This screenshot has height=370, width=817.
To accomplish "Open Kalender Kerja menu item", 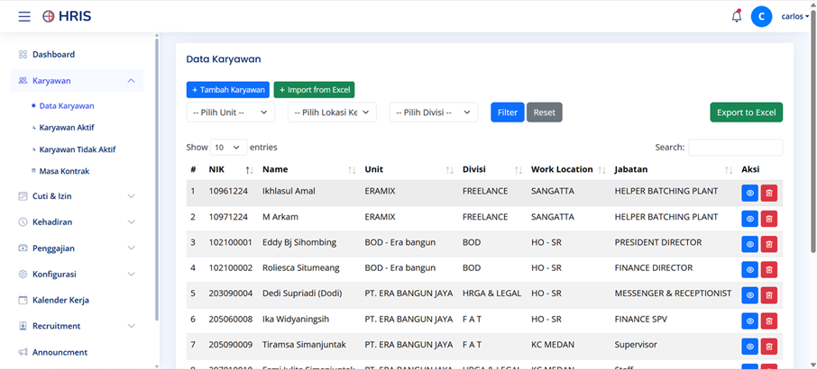I will (x=60, y=301).
